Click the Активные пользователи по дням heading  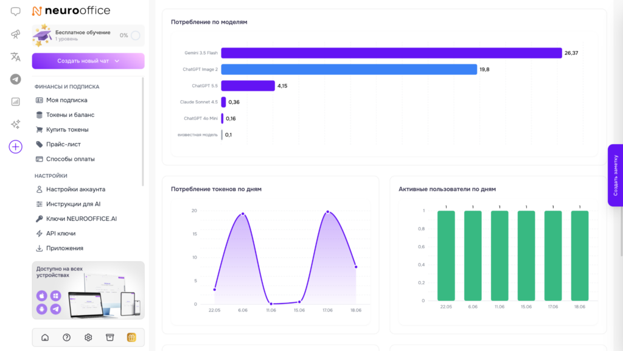point(447,189)
